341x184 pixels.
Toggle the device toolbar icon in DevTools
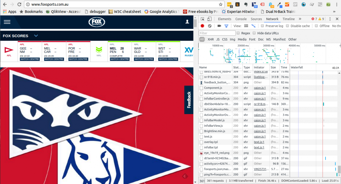click(209, 19)
